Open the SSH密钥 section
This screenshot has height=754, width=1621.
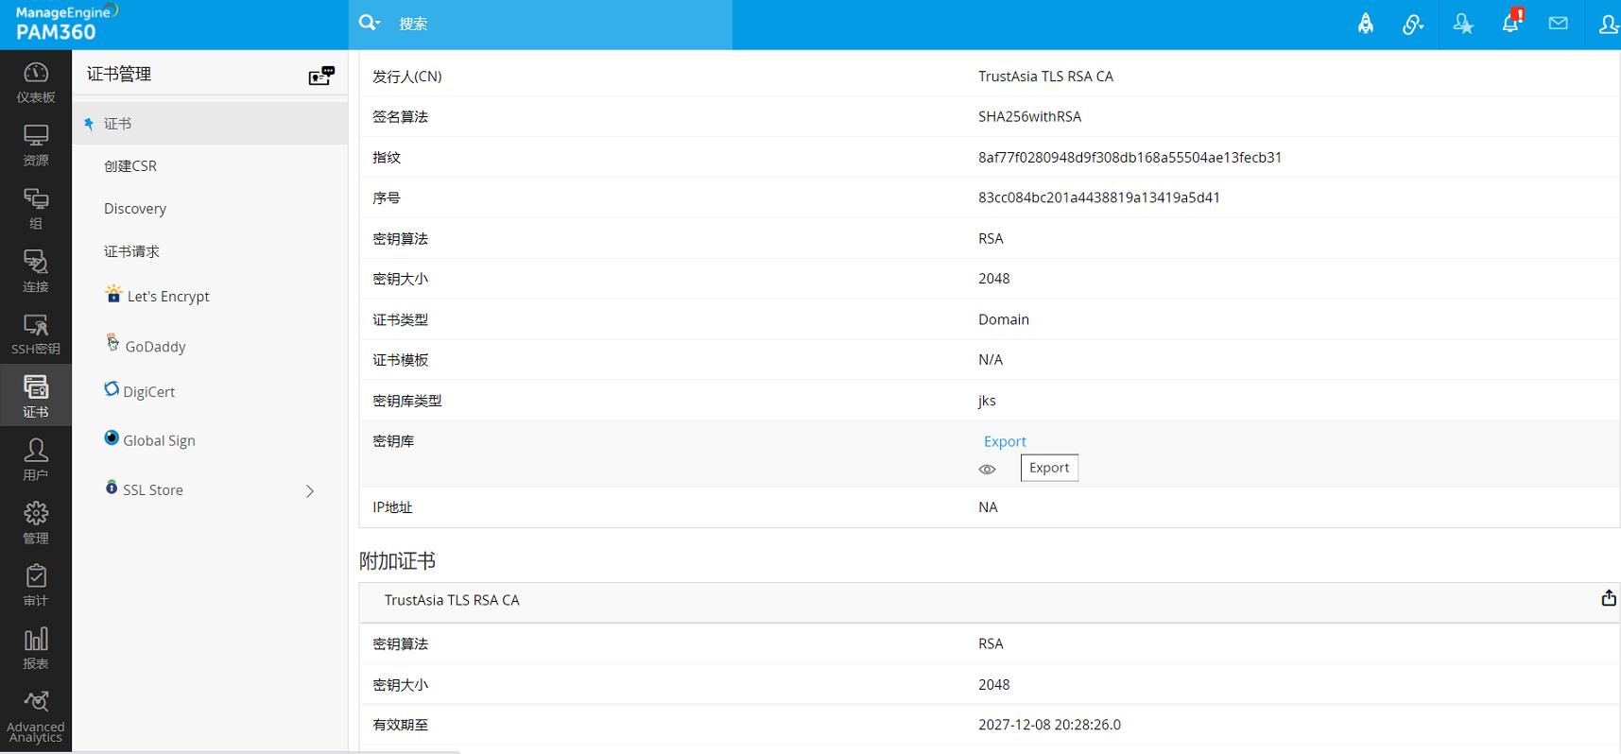pos(36,334)
